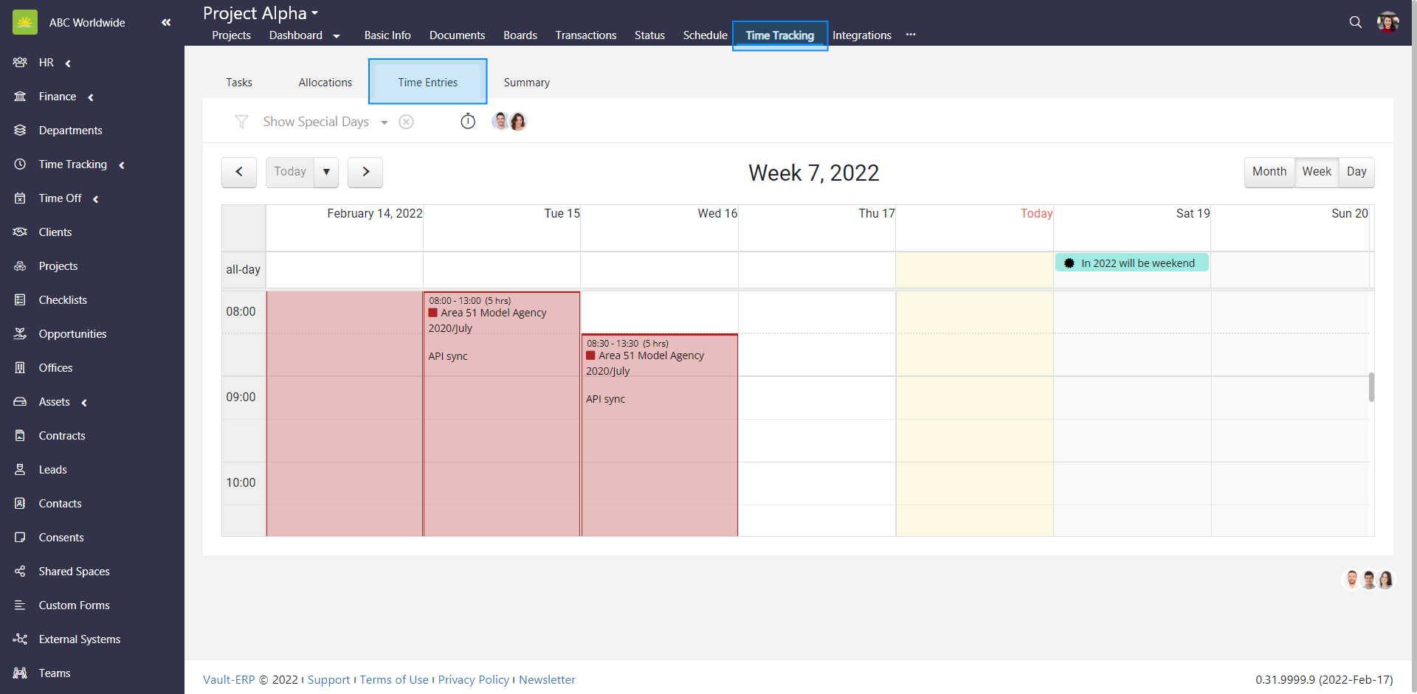Open the Privacy Policy link
Image resolution: width=1417 pixels, height=694 pixels.
473,680
